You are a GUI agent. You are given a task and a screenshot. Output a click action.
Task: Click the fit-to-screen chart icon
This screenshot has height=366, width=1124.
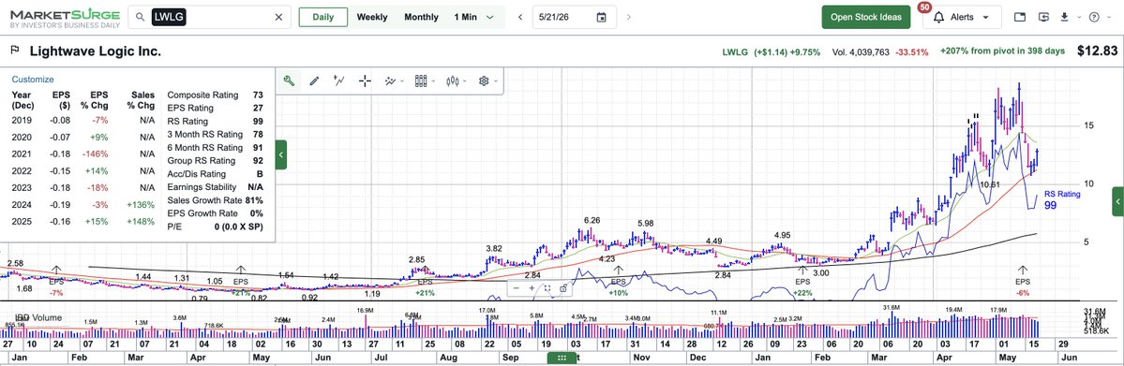(547, 288)
